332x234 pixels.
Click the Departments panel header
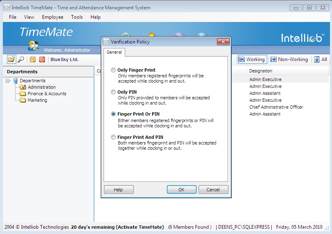point(48,72)
